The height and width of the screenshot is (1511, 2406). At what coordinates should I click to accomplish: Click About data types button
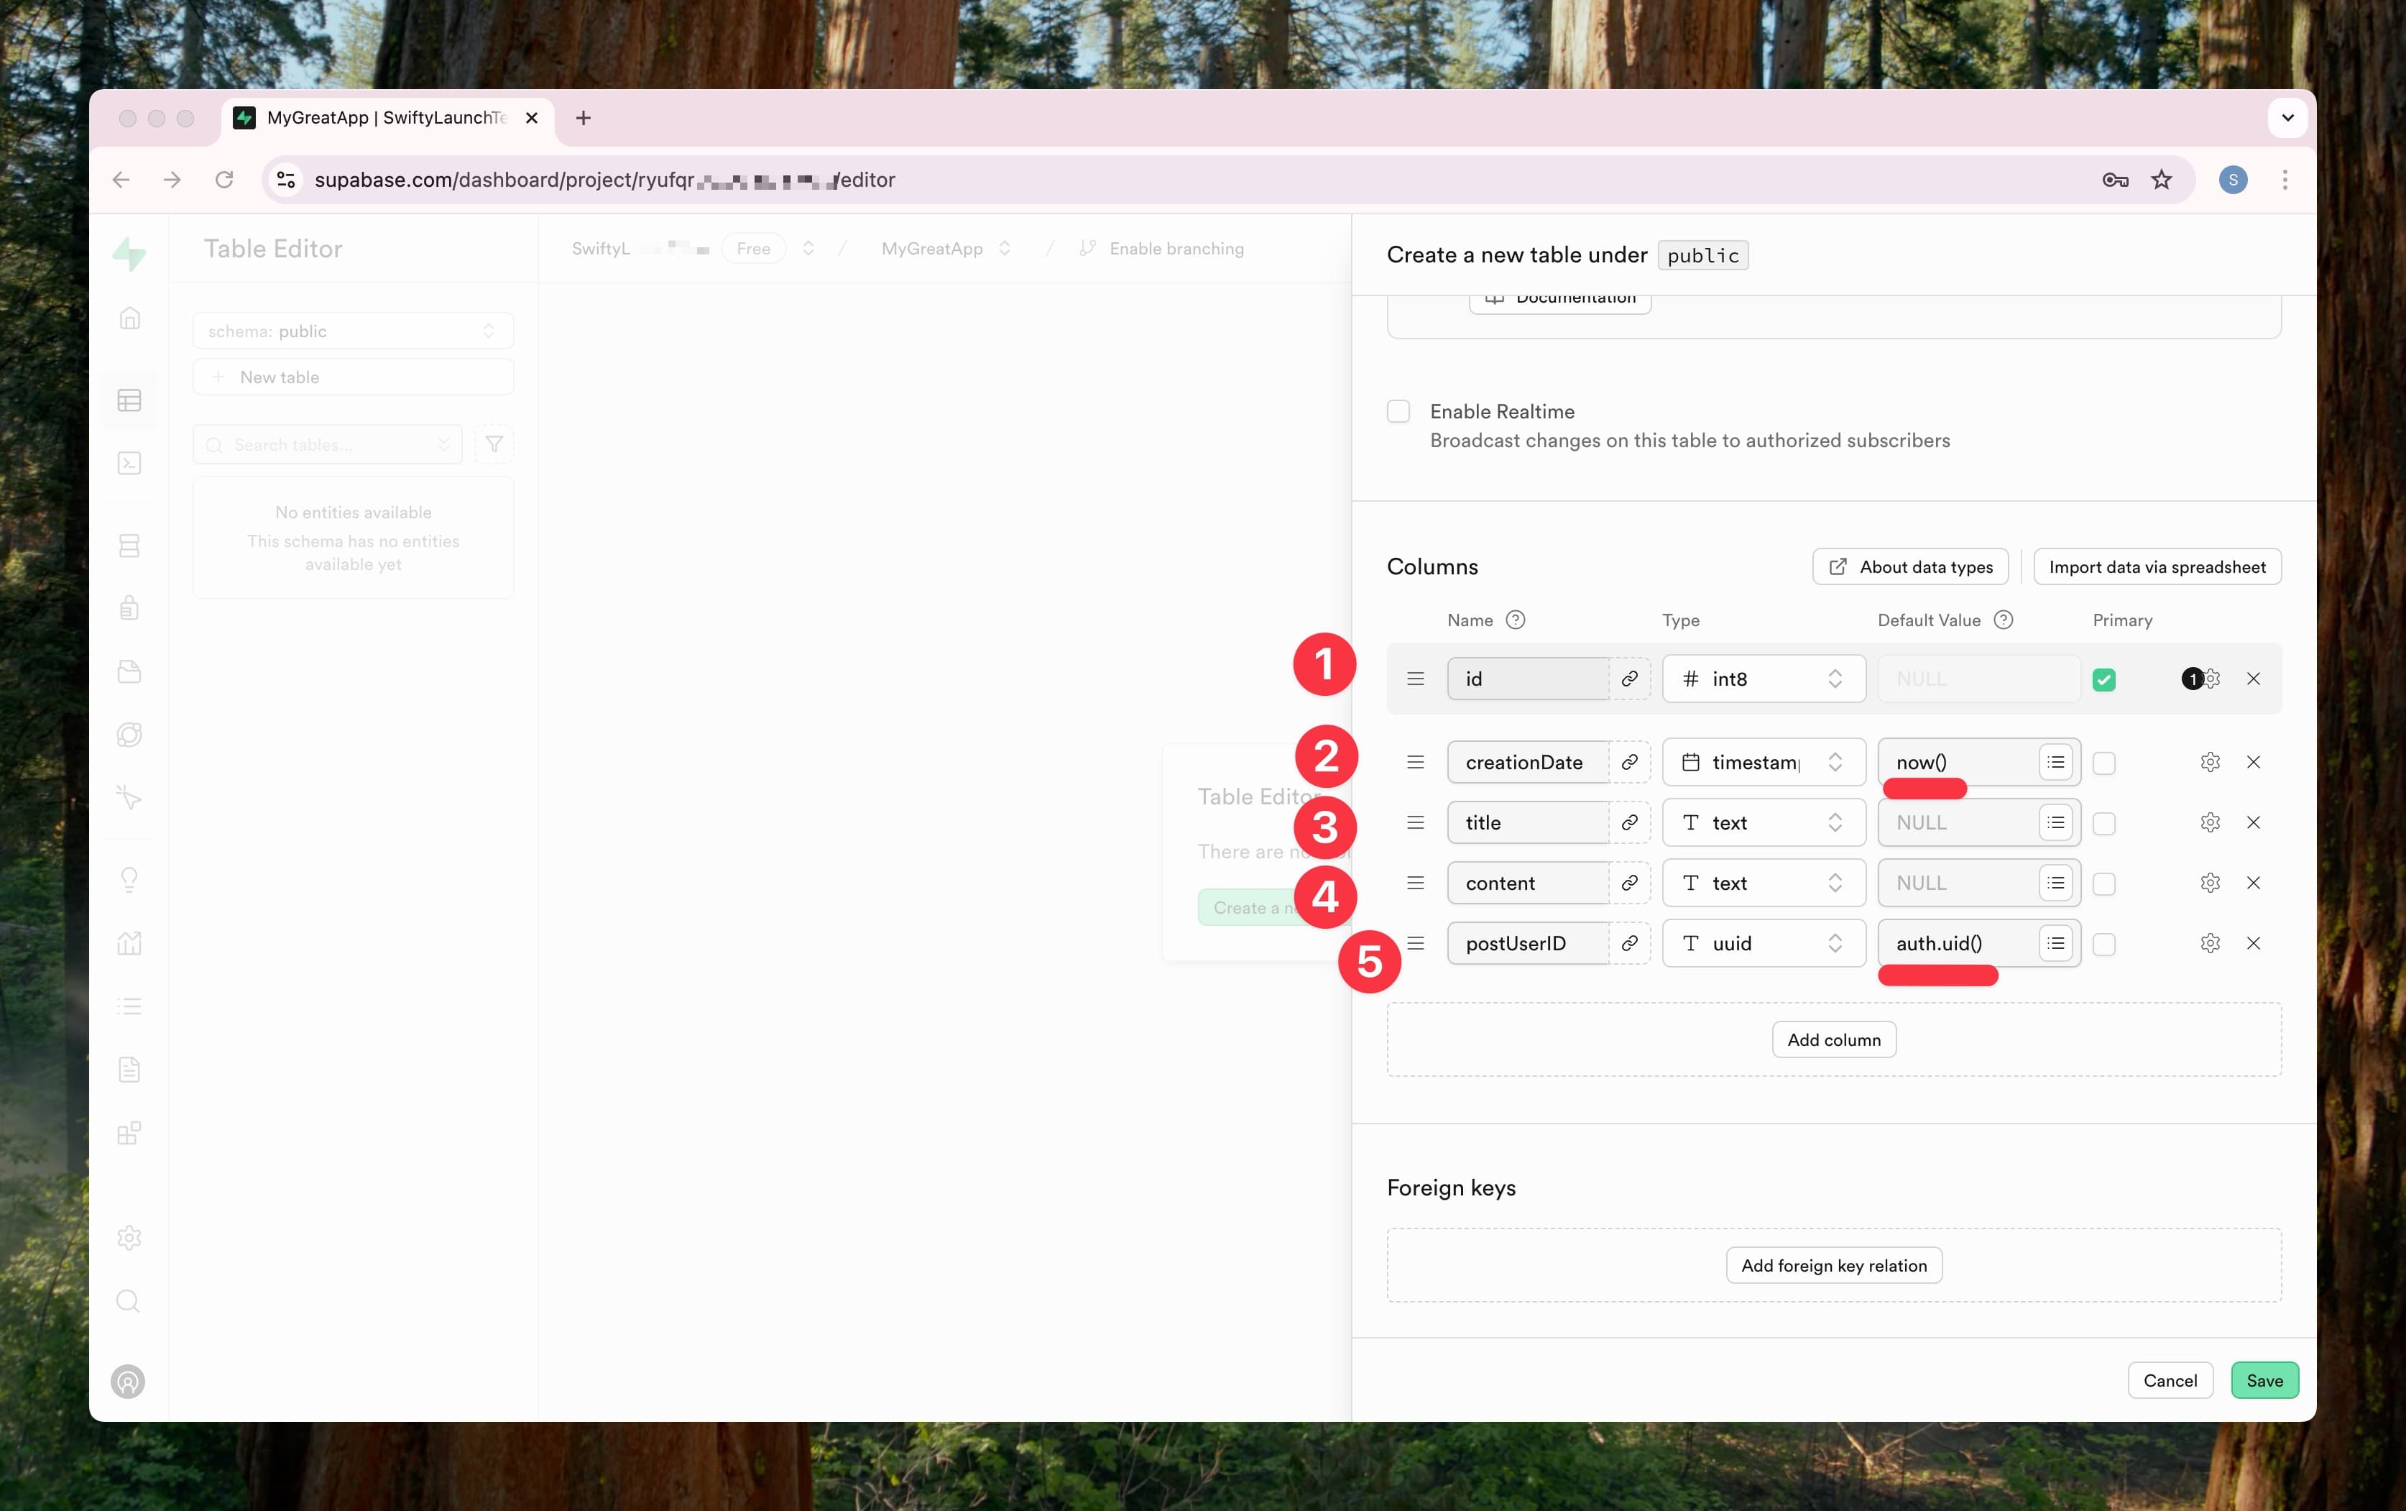pos(1909,566)
